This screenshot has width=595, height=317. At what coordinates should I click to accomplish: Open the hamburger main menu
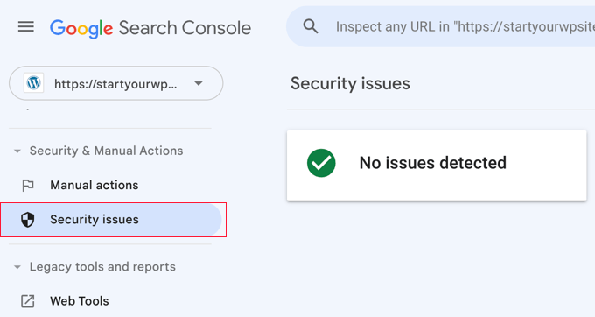25,27
